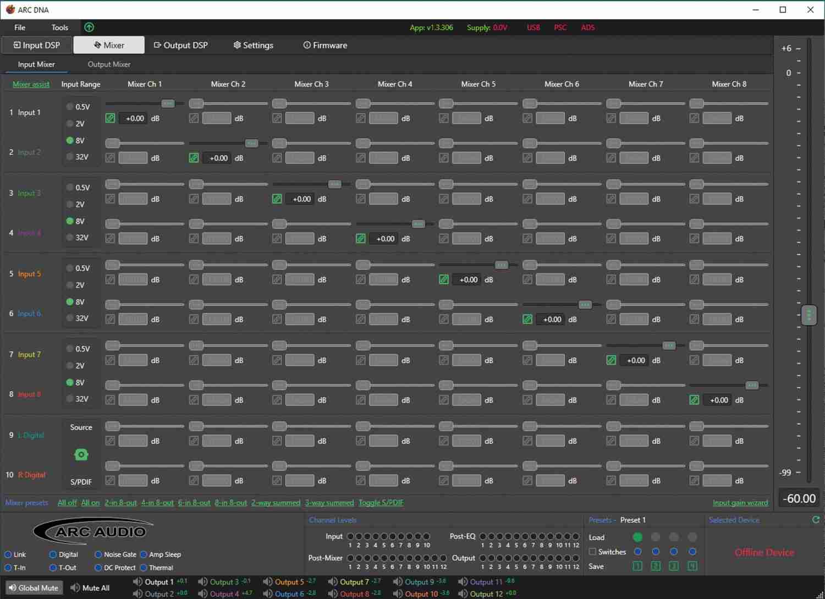Image resolution: width=825 pixels, height=599 pixels.
Task: Select 32V range for Input 1-2
Action: [x=70, y=157]
